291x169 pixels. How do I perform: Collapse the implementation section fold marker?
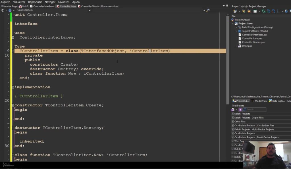13,87
